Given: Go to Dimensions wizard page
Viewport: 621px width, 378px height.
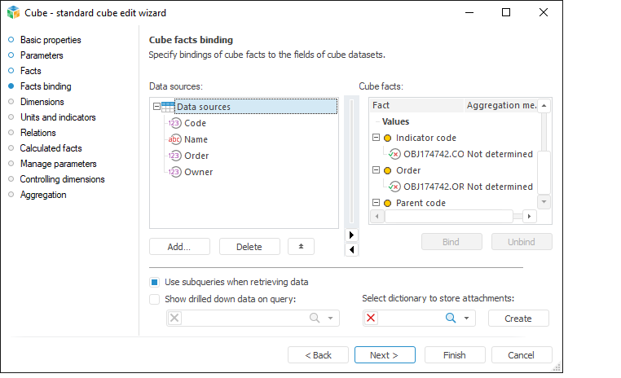Looking at the screenshot, I should pos(42,102).
